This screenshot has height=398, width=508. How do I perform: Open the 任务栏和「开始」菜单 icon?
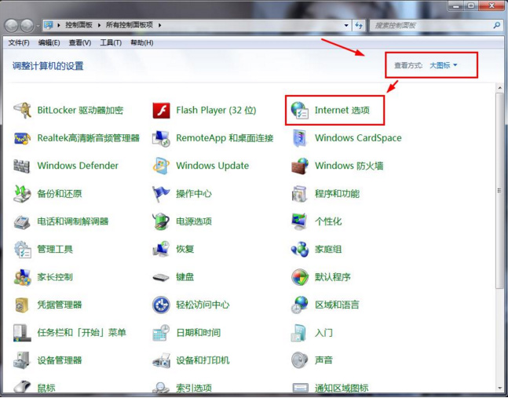22,333
